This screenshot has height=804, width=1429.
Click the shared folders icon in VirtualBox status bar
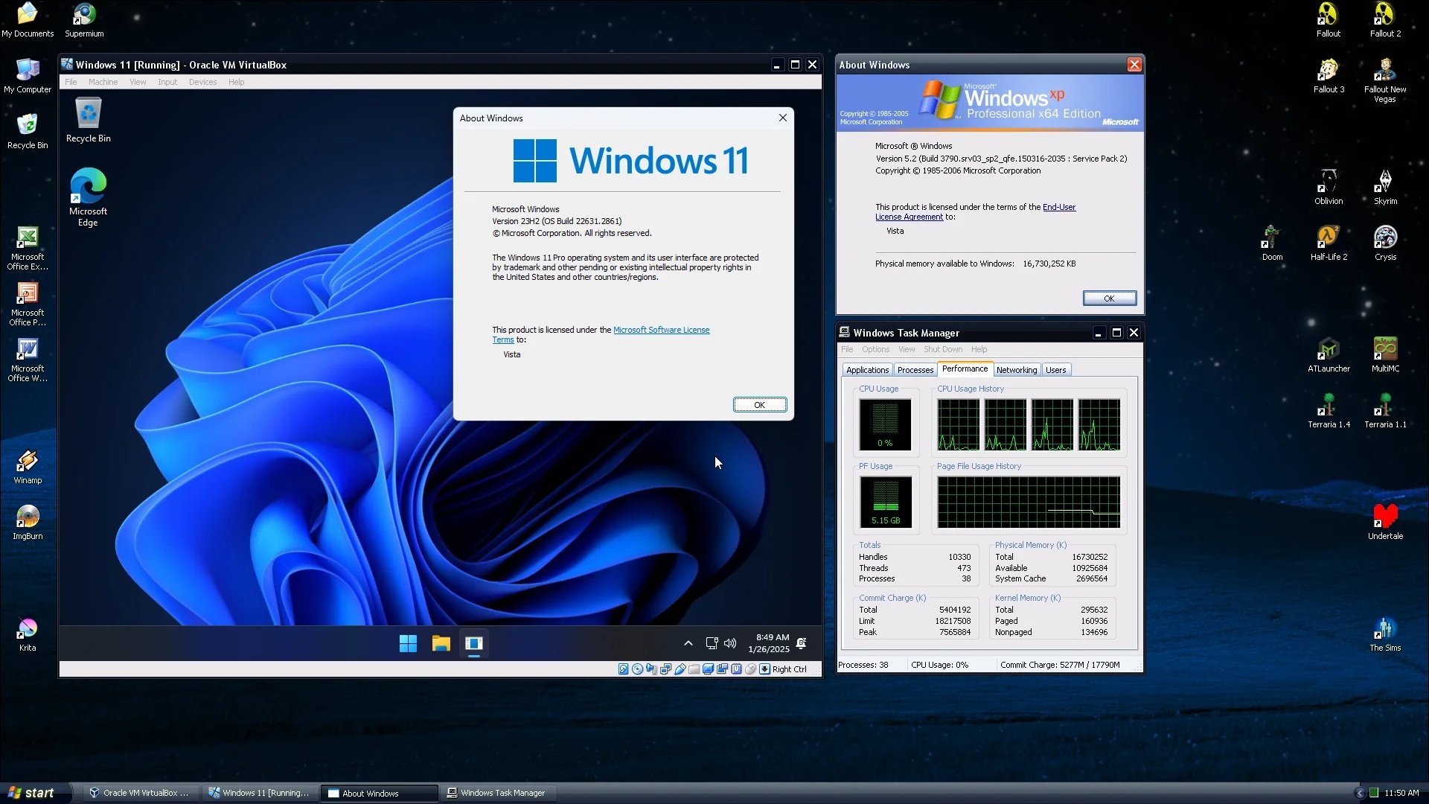(694, 669)
